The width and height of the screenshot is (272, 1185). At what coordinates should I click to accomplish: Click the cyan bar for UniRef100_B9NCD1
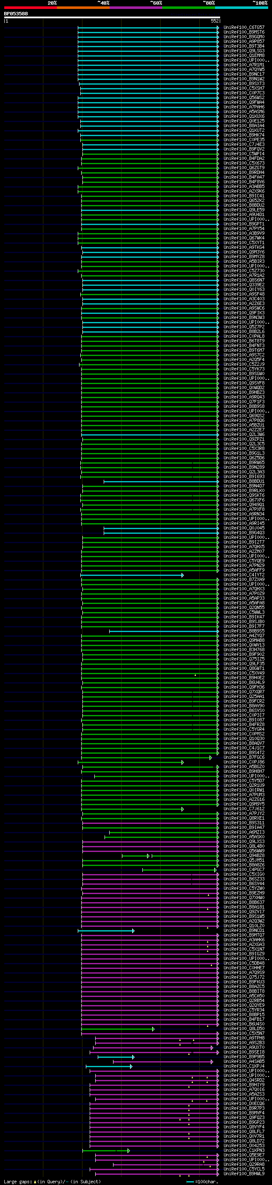point(106,931)
